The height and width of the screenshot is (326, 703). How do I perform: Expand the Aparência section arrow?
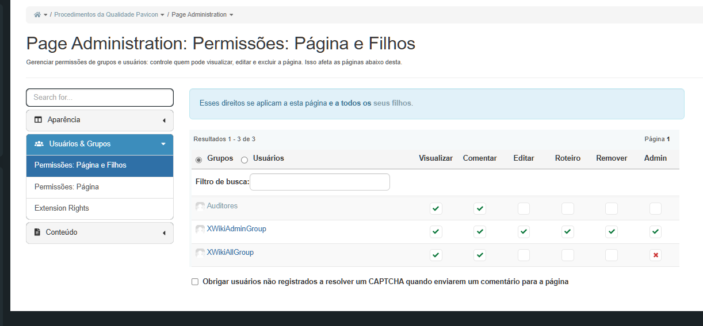pyautogui.click(x=164, y=121)
